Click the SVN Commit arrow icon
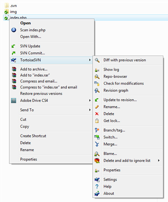The height and width of the screenshot is (202, 168). pos(13,53)
